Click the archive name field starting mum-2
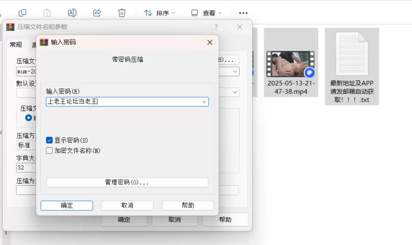412x245 pixels. (x=26, y=72)
